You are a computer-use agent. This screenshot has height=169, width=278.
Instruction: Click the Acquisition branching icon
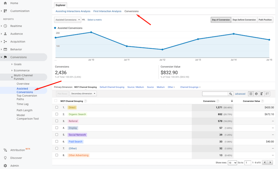(x=5, y=42)
